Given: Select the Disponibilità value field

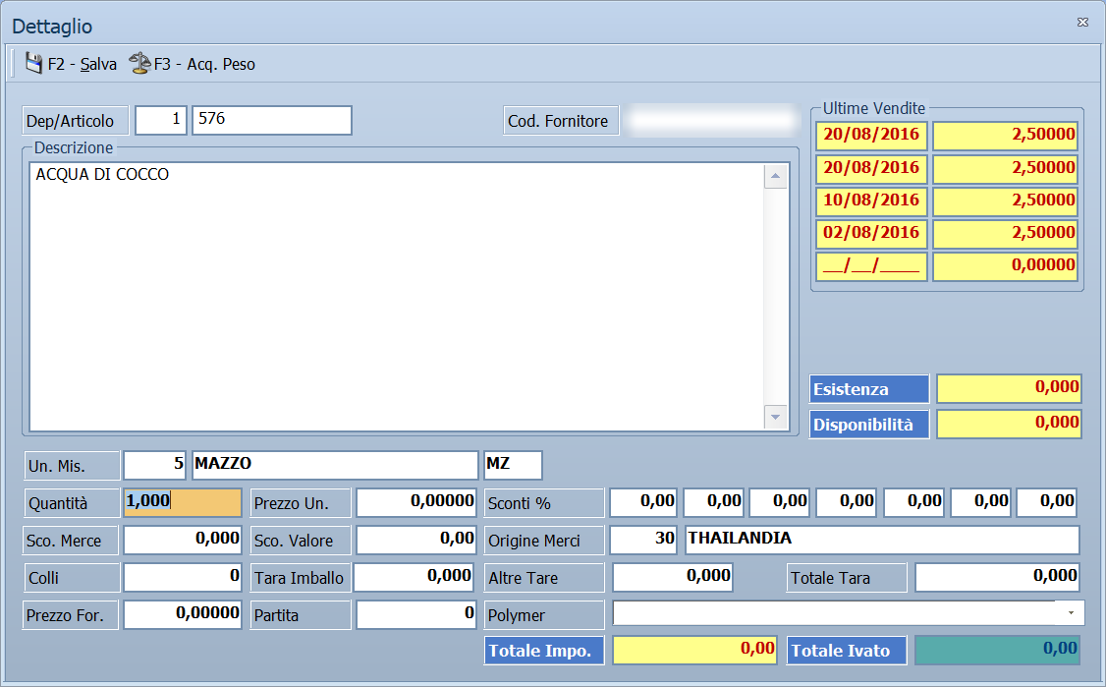Looking at the screenshot, I should [x=1010, y=424].
